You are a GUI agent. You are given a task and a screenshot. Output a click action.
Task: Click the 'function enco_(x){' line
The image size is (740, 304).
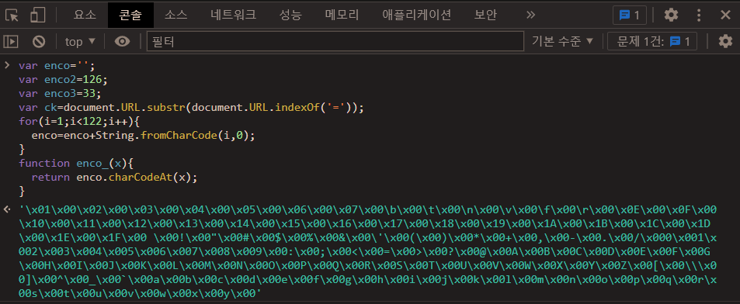(76, 163)
